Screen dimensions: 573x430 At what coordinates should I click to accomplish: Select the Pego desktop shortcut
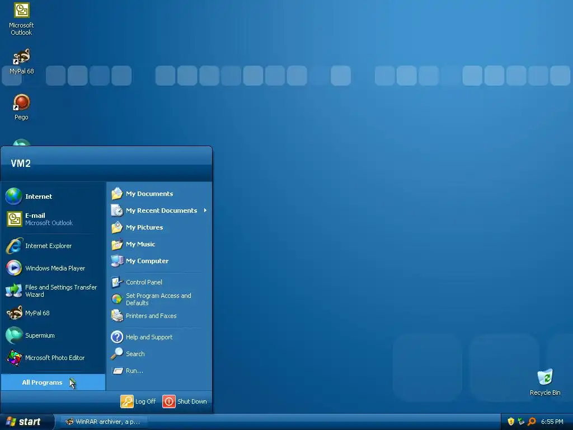click(21, 107)
